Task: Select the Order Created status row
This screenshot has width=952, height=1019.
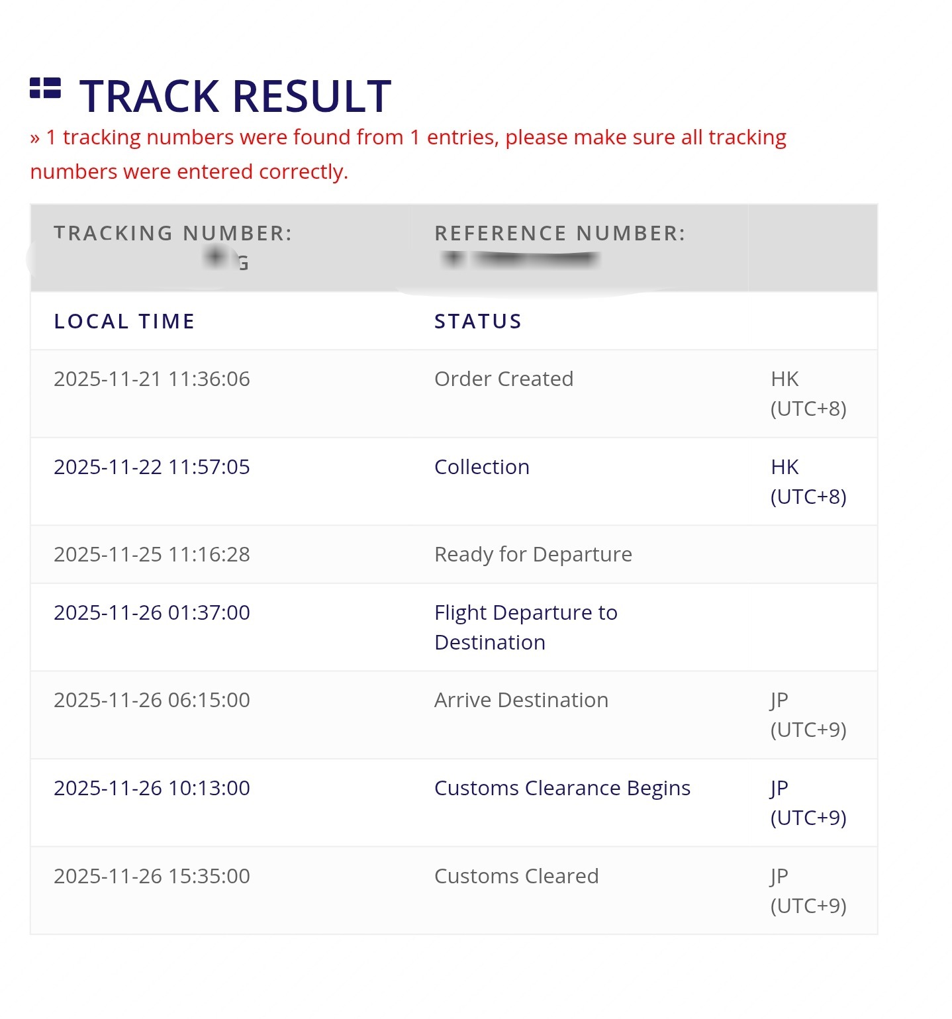Action: pos(504,379)
